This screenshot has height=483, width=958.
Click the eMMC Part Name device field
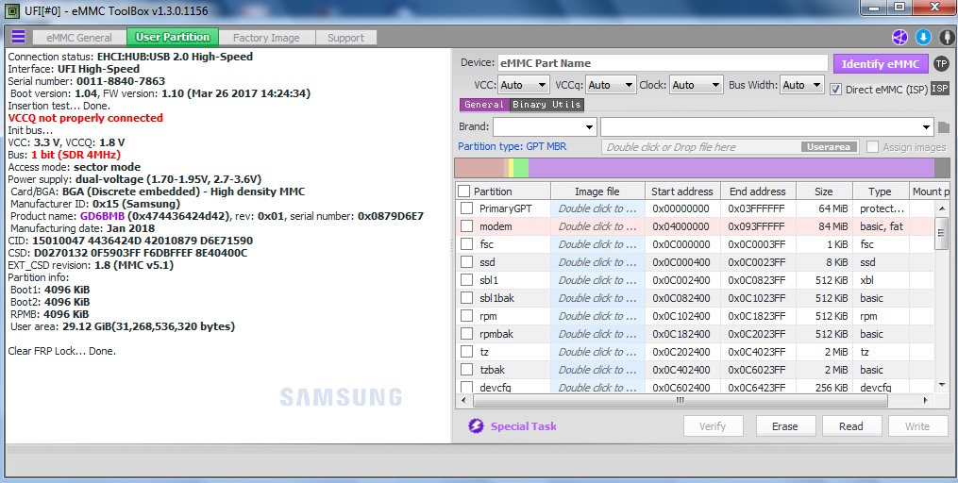[x=663, y=63]
